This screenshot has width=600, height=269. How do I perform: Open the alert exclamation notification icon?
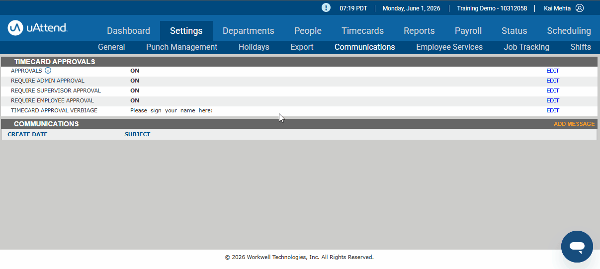click(326, 7)
